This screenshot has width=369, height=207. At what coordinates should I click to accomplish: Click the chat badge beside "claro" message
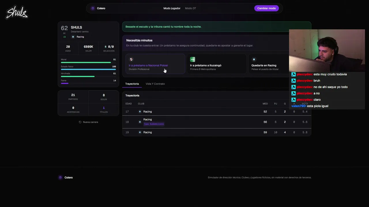click(293, 100)
